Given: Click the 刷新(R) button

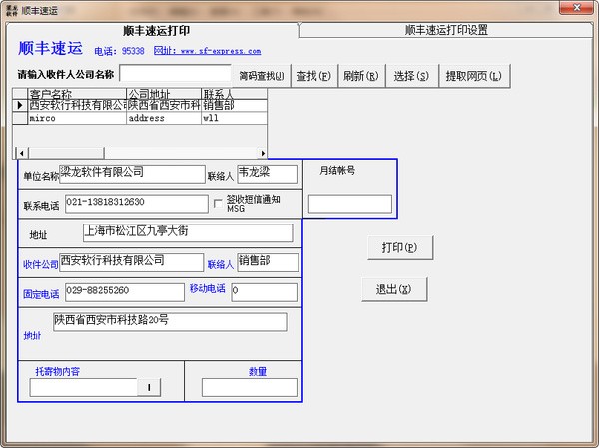Looking at the screenshot, I should [361, 76].
